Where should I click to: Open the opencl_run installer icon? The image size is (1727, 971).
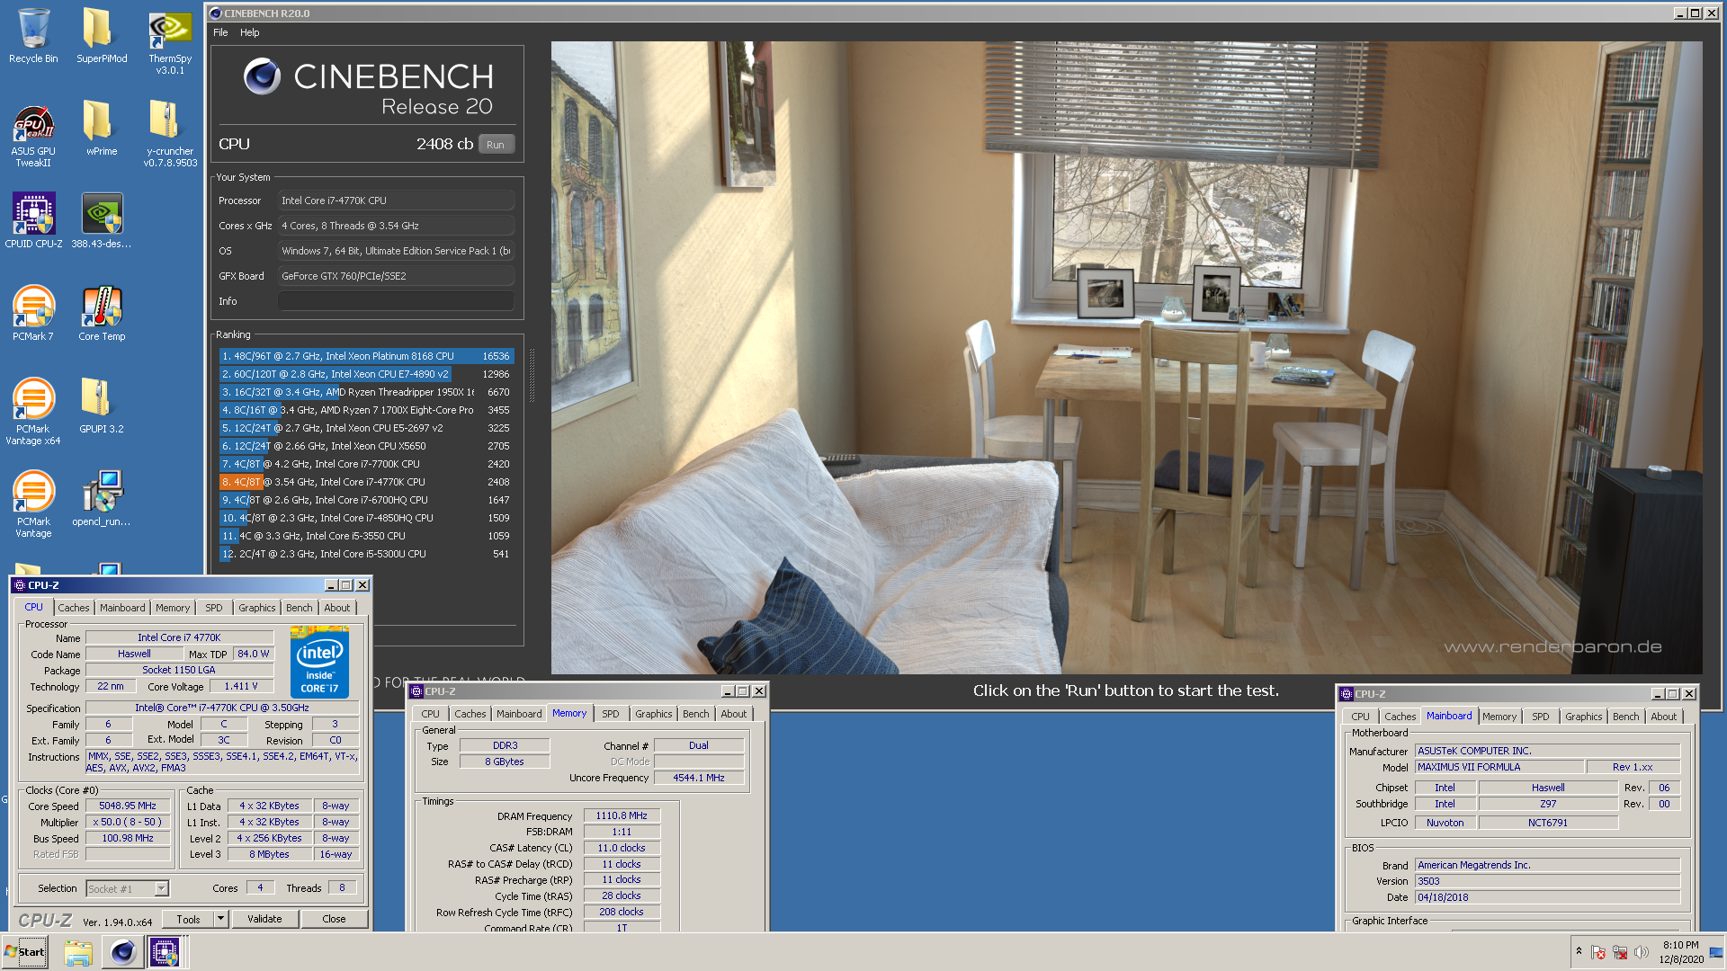pos(101,498)
